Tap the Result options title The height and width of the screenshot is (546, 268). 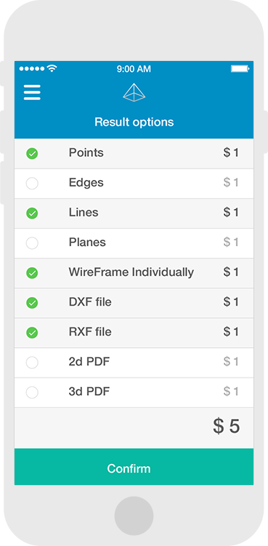tap(134, 122)
